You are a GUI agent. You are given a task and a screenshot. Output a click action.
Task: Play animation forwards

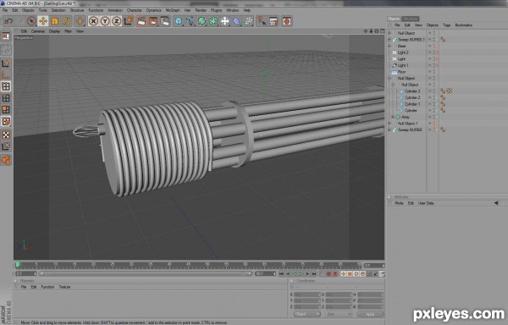pyautogui.click(x=301, y=274)
